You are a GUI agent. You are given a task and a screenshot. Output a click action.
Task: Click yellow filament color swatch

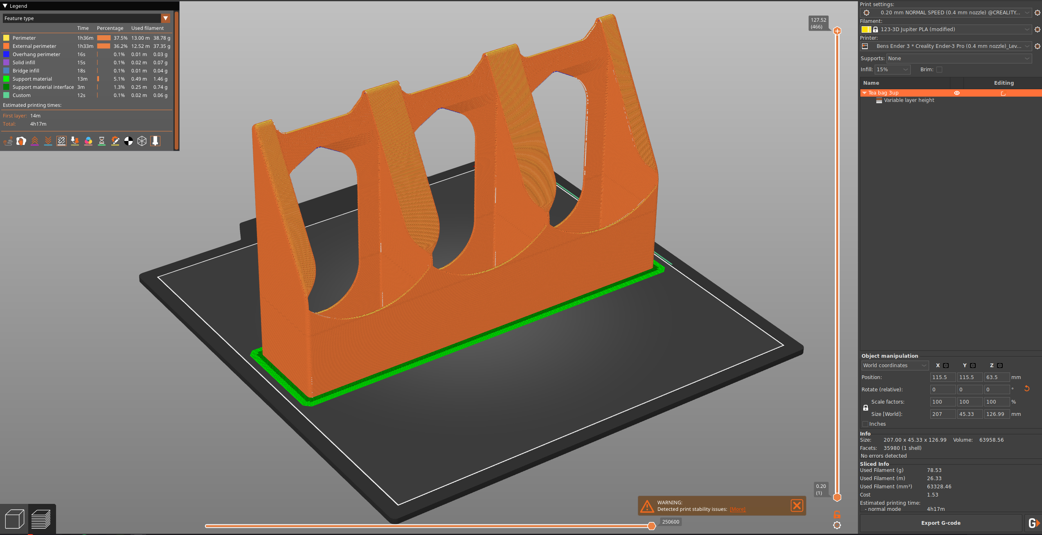pos(866,29)
